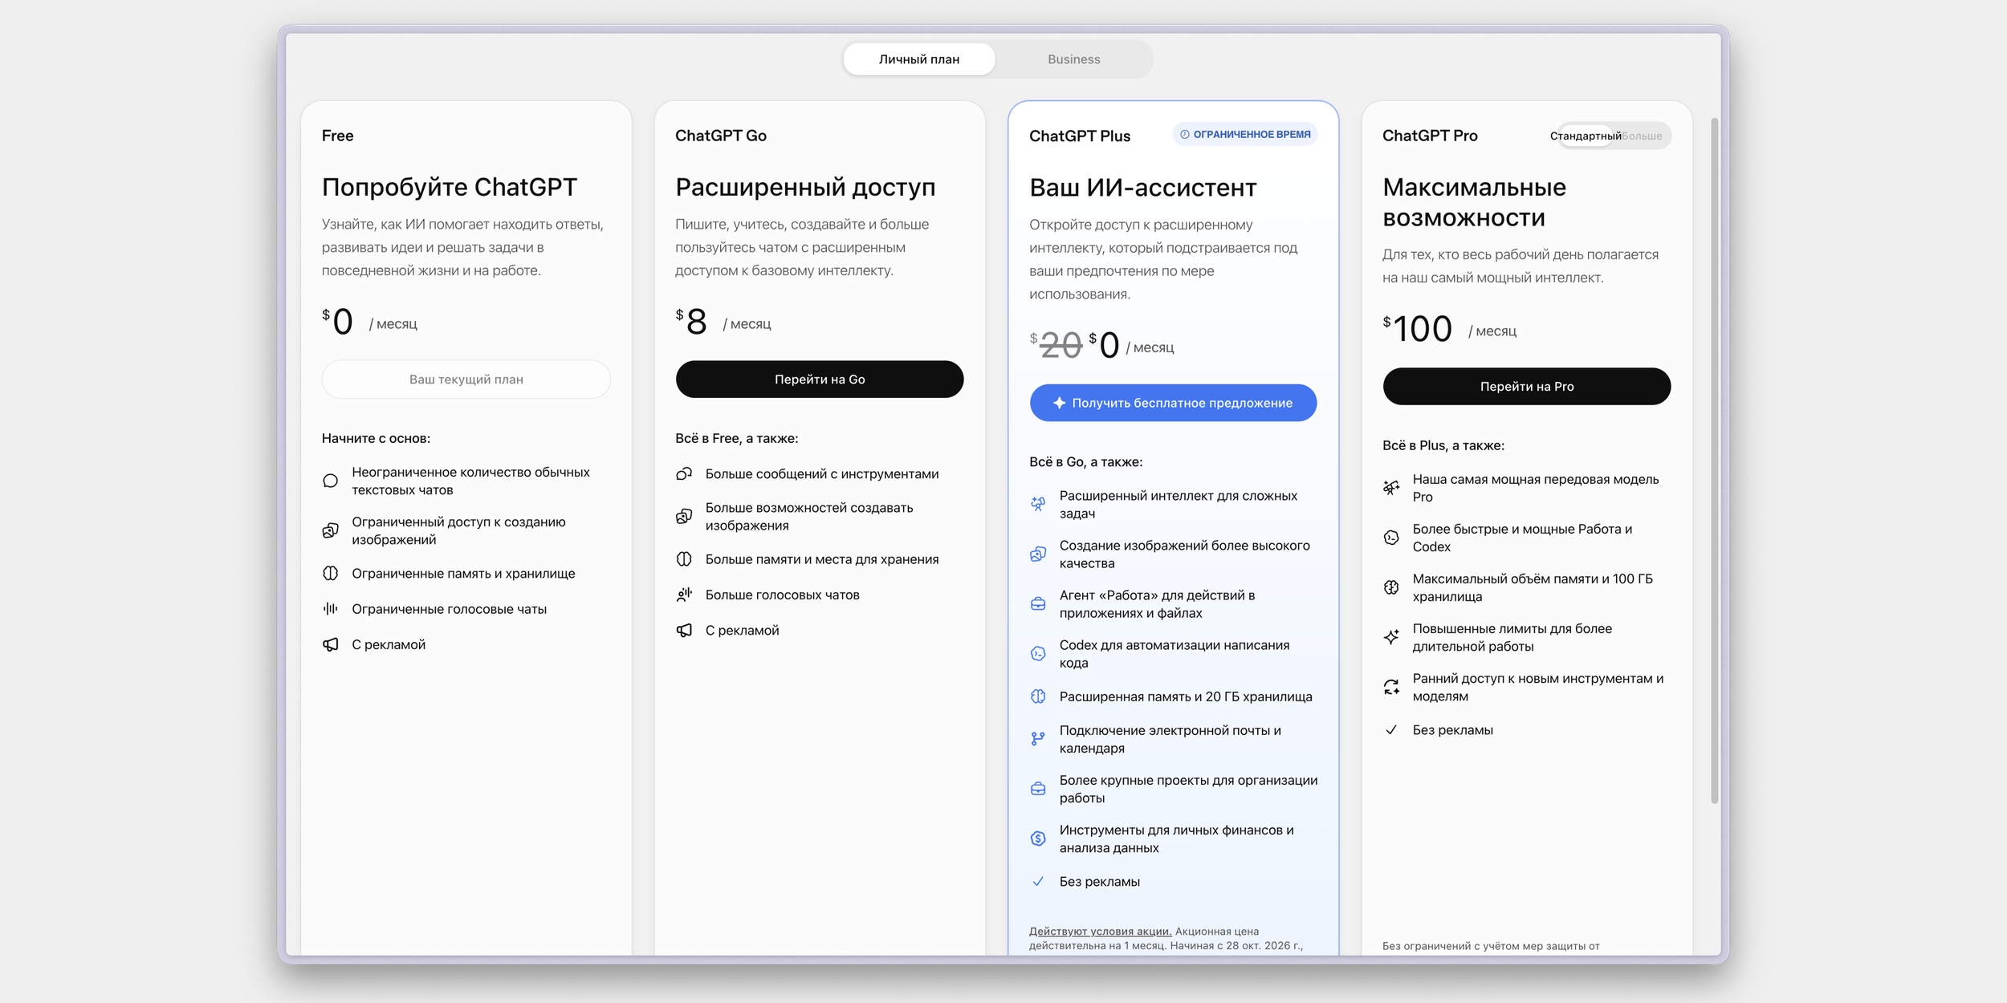Viewport: 2007px width, 1003px height.
Task: Click the voice waveform icon for Ограниченные голосовые чаты
Action: (x=331, y=609)
